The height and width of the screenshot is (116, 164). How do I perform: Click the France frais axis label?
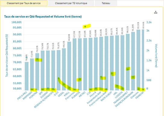[70, 96]
